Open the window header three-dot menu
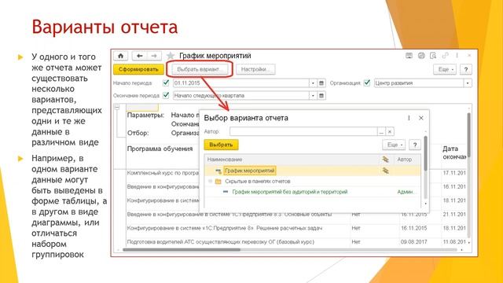 click(x=457, y=56)
